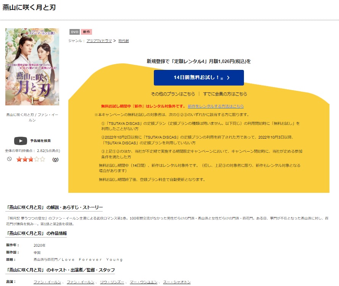Rate the title one star
339x286 pixels.
pos(19,160)
